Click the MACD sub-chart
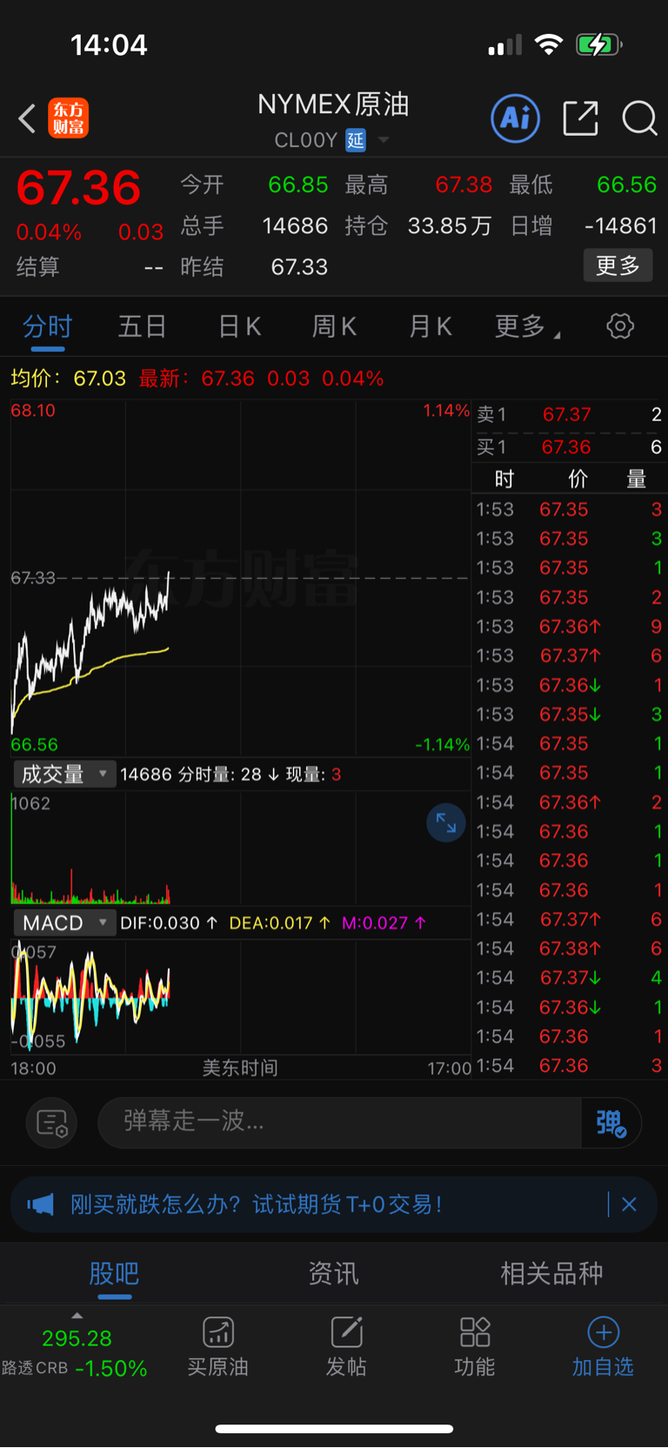Screen dimensions: 668x1448 point(240,997)
